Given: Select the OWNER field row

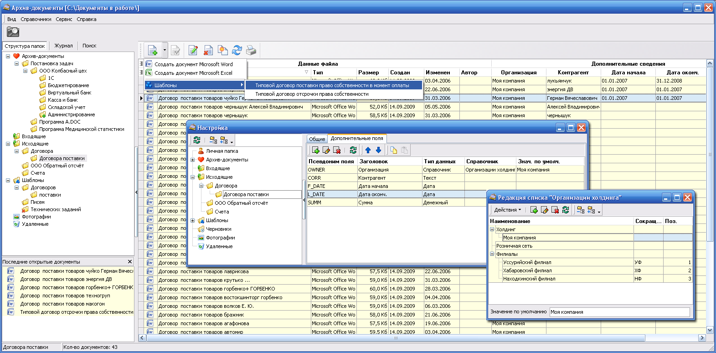Looking at the screenshot, I should coord(445,170).
